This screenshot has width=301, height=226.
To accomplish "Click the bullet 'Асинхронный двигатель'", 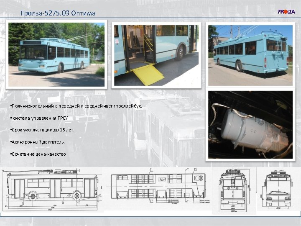I will (38, 142).
